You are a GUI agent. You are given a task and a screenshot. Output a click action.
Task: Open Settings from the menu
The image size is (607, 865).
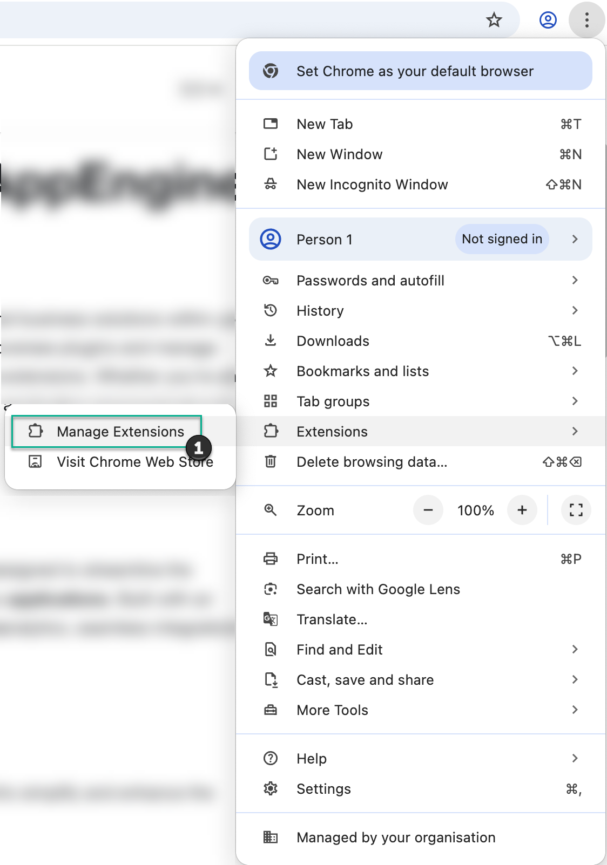tap(323, 789)
